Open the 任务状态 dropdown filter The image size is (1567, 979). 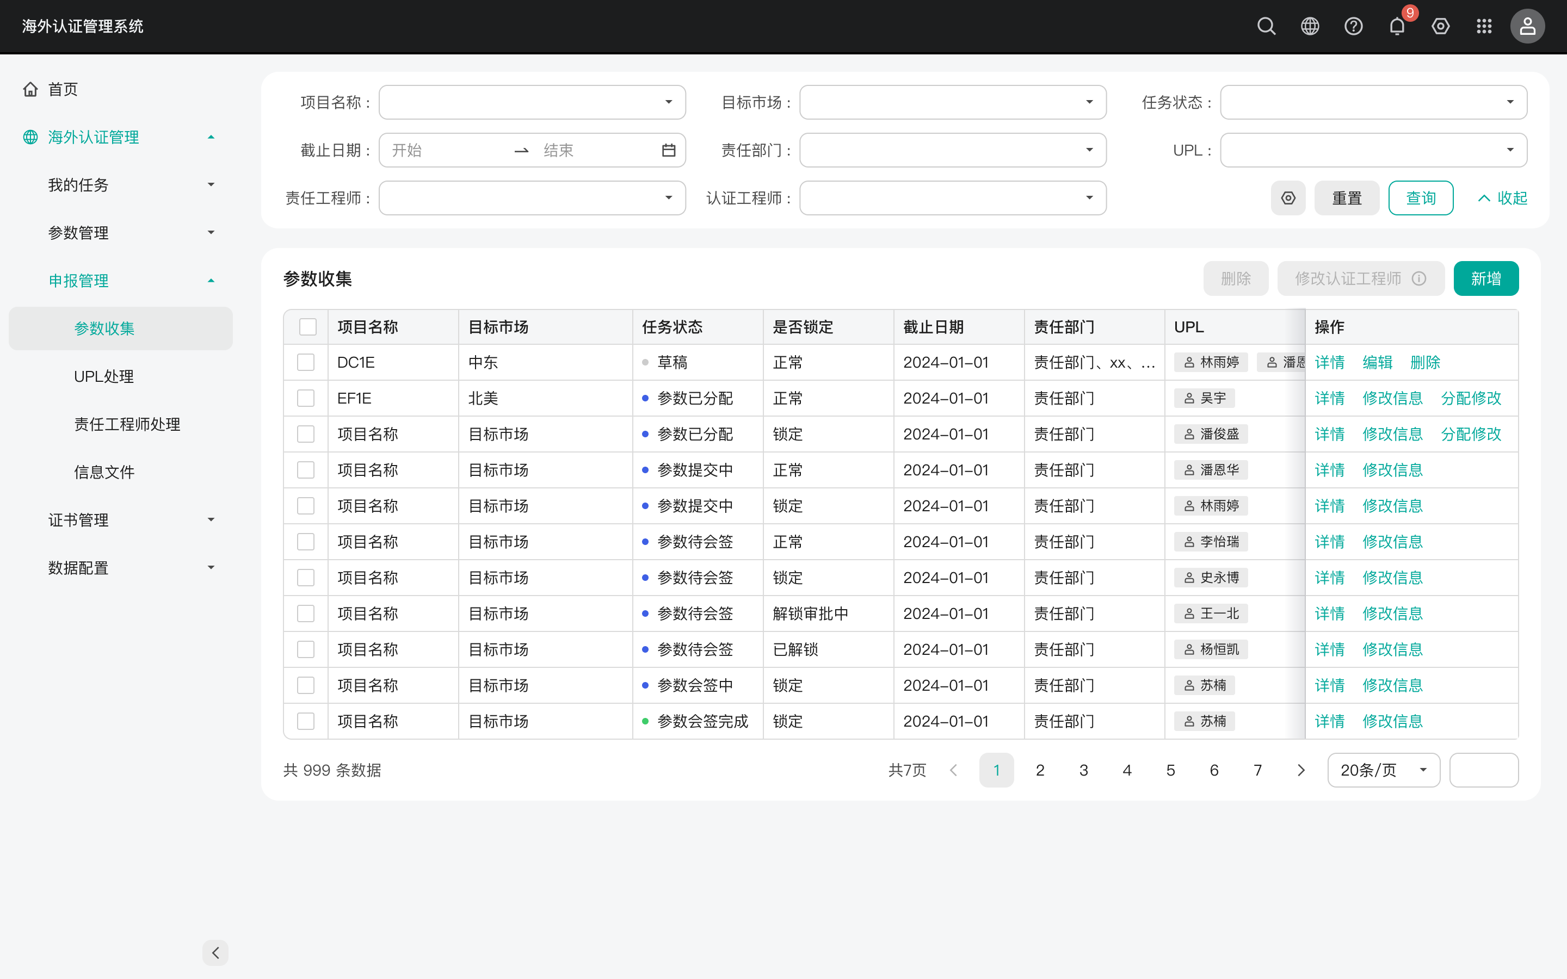pos(1373,102)
